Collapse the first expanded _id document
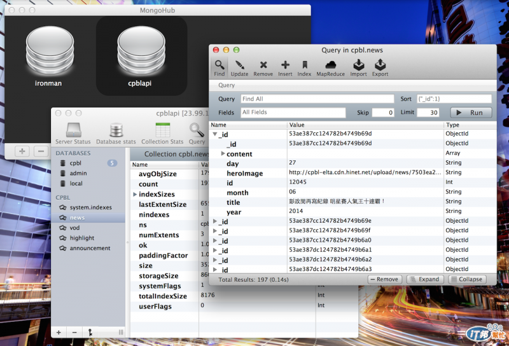Screen dimensions: 509x346 (215, 134)
